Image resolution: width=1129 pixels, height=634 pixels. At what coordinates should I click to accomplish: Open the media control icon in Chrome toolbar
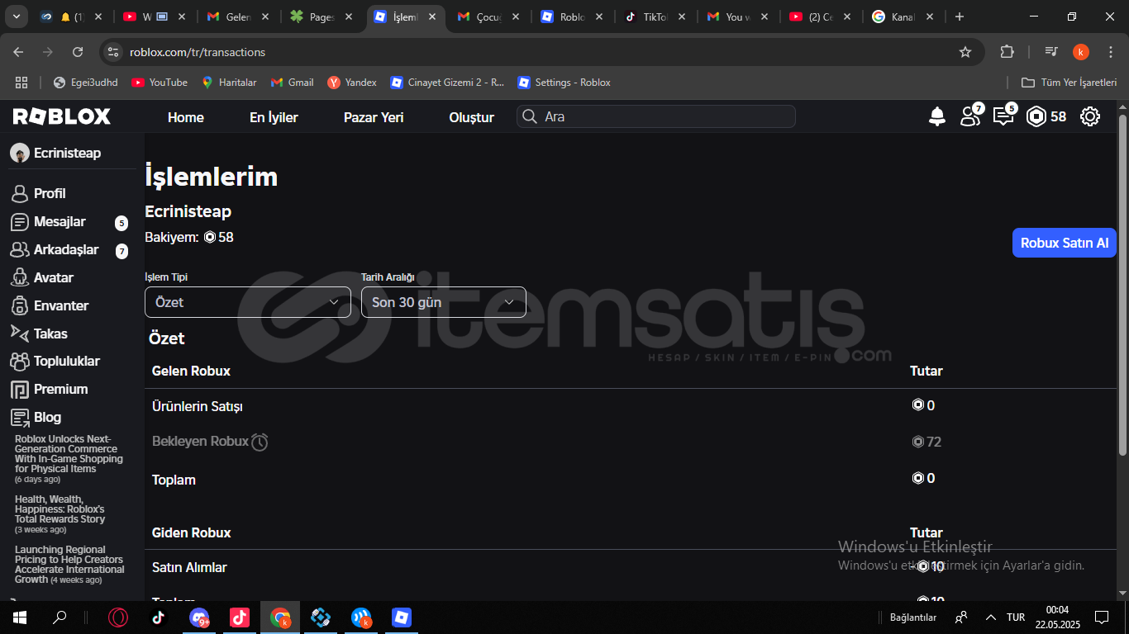(x=1051, y=52)
